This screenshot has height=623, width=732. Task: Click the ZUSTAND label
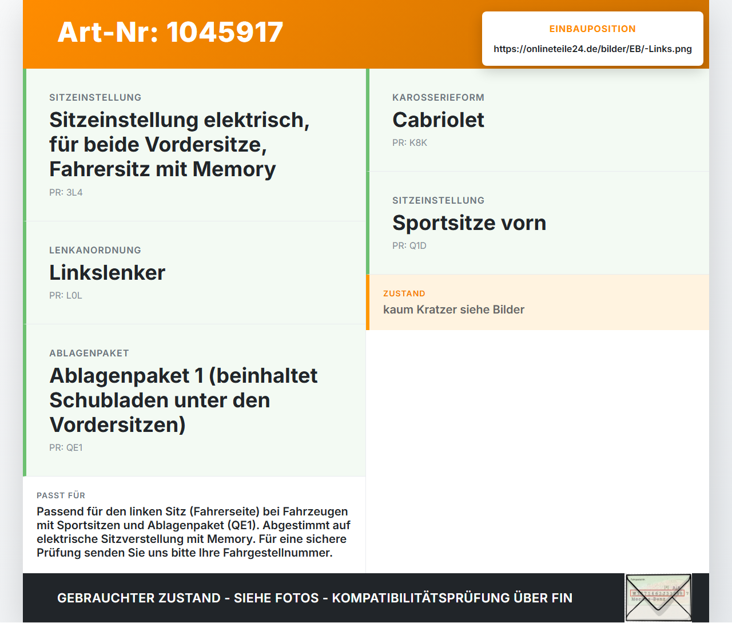click(x=404, y=293)
